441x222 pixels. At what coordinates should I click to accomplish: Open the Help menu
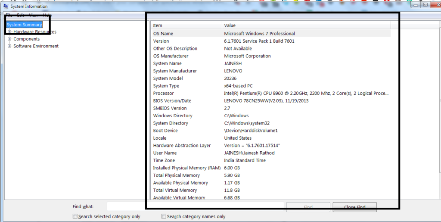pos(47,15)
